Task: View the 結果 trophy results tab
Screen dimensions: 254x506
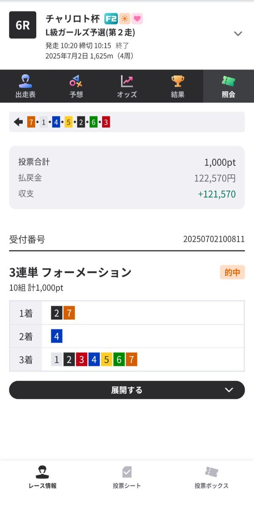Action: click(178, 86)
